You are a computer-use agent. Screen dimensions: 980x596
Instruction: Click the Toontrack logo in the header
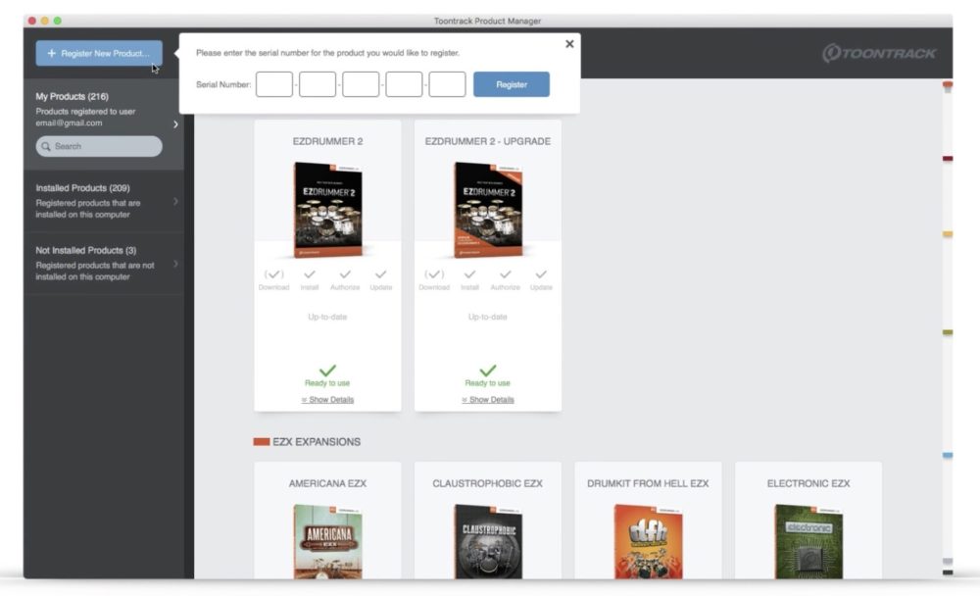point(879,53)
